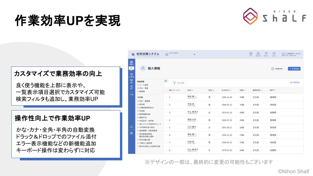Screen dimensions: 313x176
Task: Click birthdate 1991.08.11 in row 5
Action: pyautogui.click(x=227, y=127)
